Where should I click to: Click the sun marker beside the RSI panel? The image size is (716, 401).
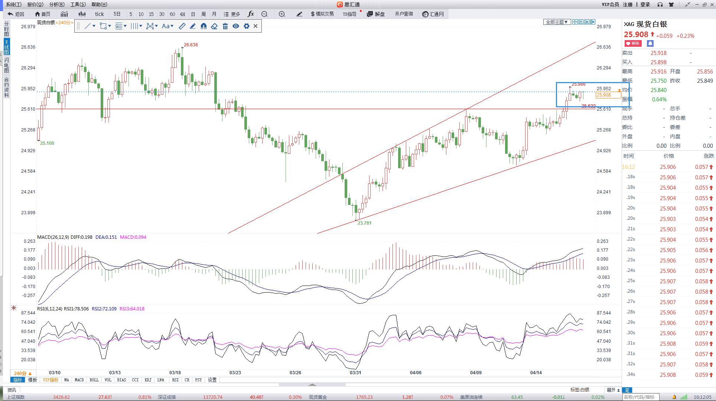[x=14, y=308]
